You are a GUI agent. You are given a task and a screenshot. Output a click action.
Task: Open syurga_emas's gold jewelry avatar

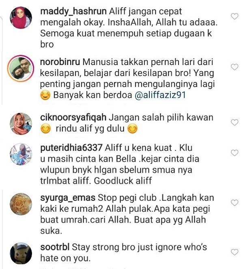coord(21,204)
